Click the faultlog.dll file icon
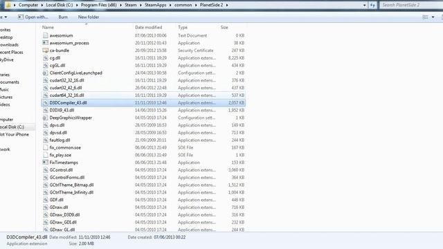The width and height of the screenshot is (443, 249). click(45, 140)
